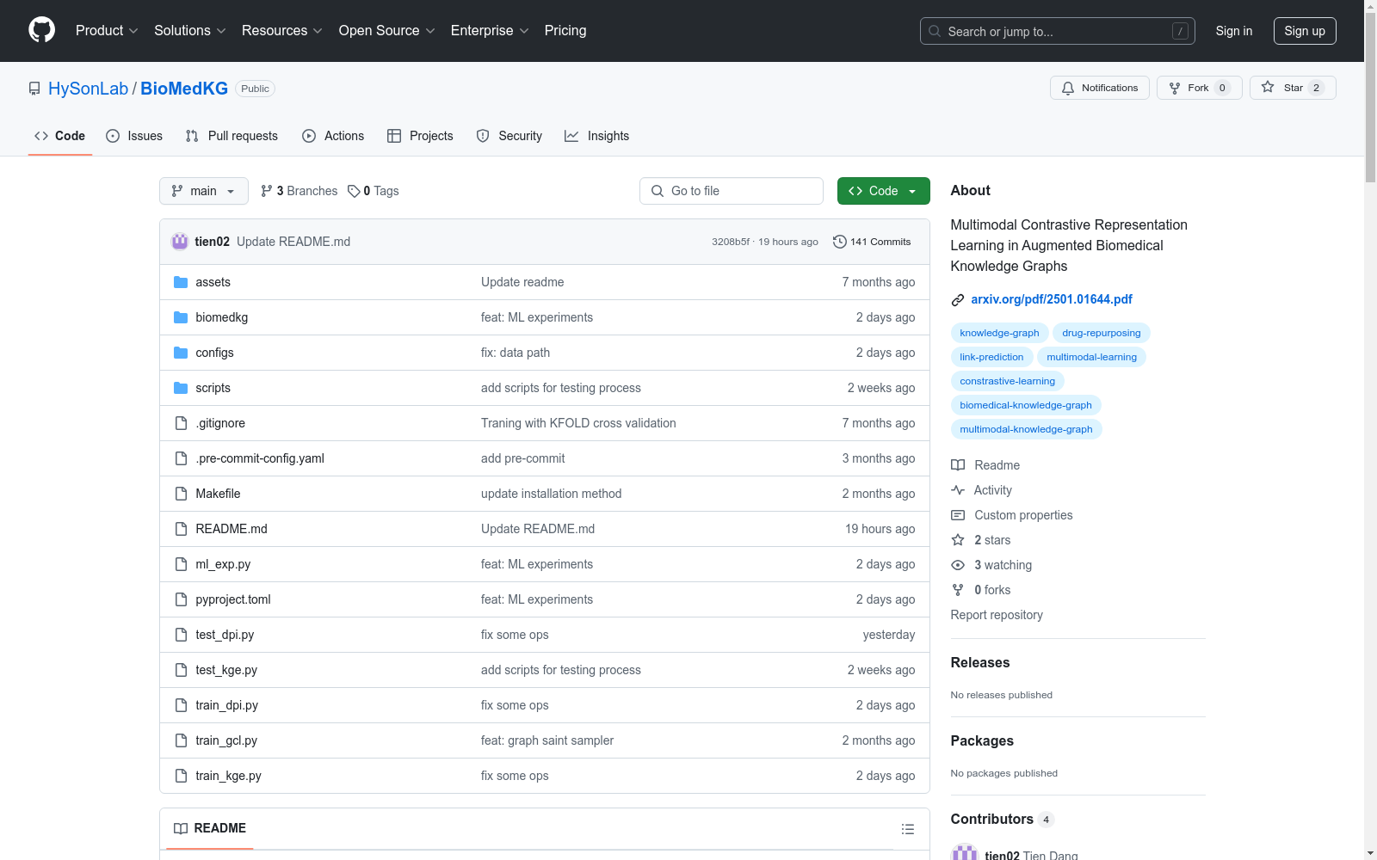1377x860 pixels.
Task: Open the Pull requests tab
Action: [x=232, y=136]
